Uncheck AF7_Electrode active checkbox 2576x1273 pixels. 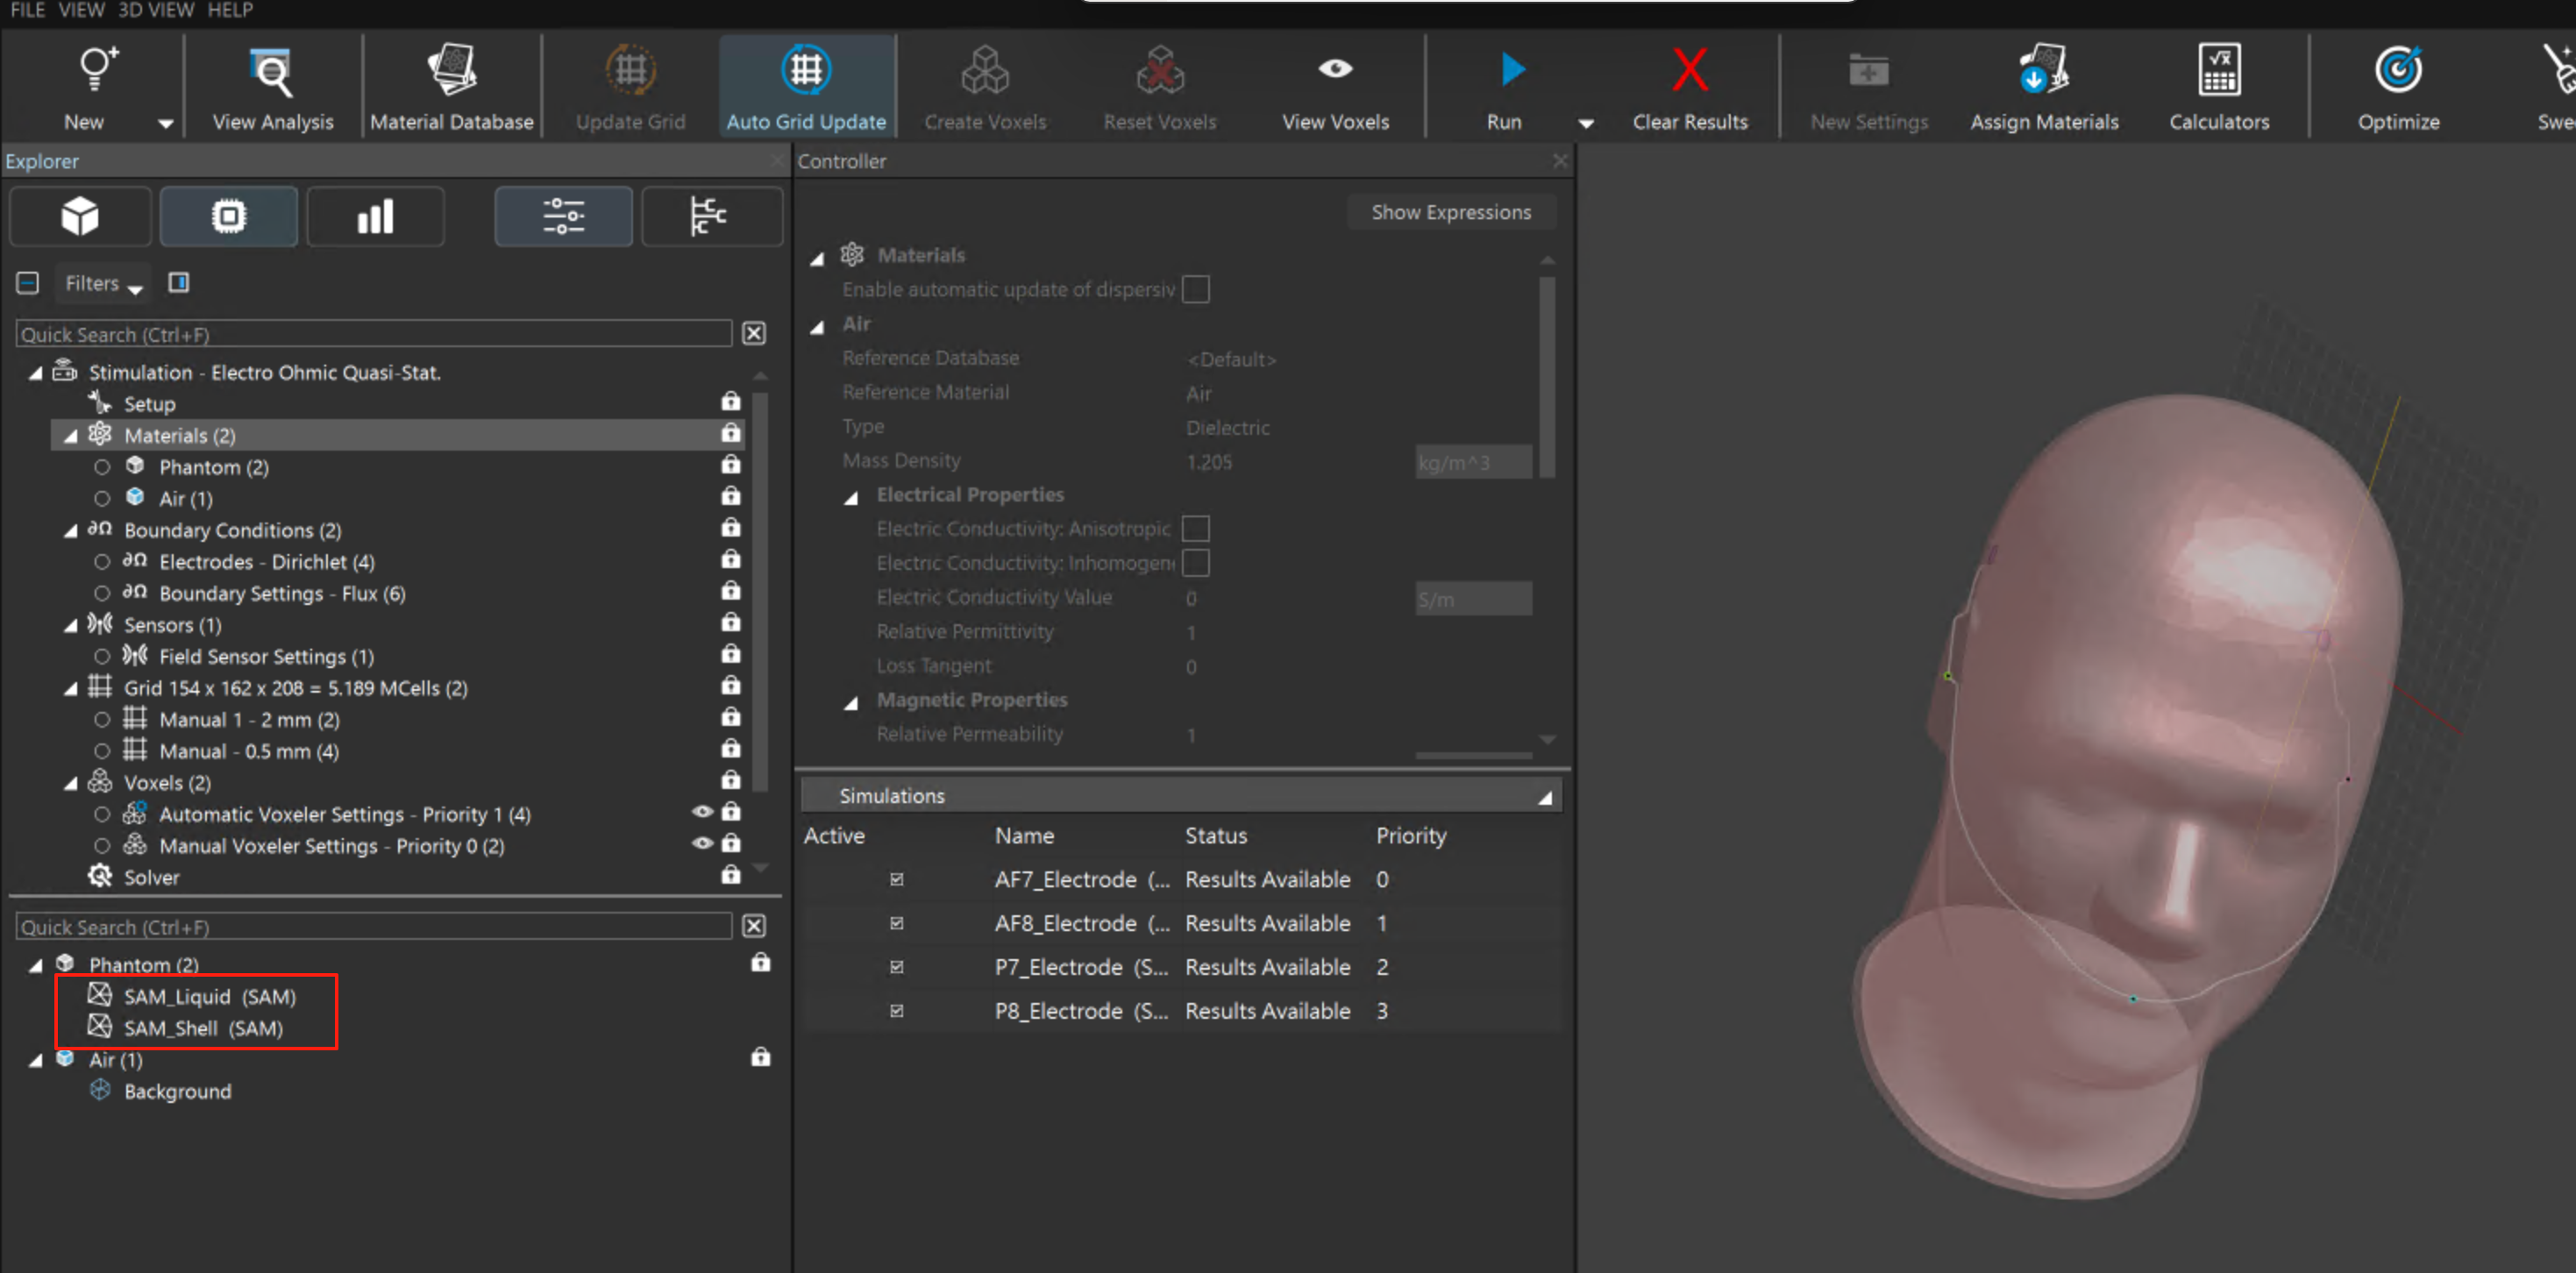[896, 879]
